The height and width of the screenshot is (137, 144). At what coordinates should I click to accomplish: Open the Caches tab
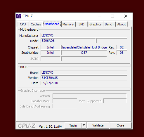pos(36,24)
